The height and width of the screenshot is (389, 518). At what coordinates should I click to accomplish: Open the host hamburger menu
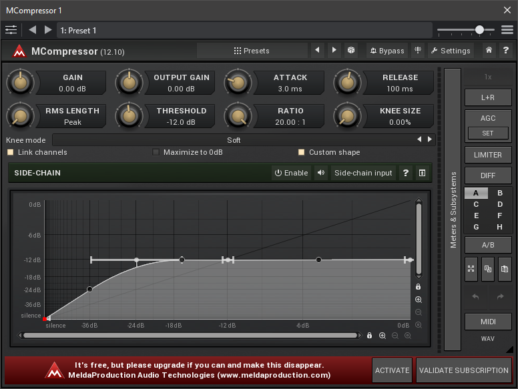[x=507, y=30]
